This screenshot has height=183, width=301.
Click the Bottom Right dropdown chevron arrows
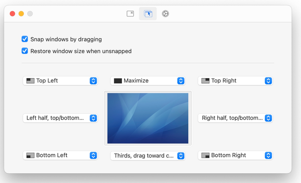[268, 155]
